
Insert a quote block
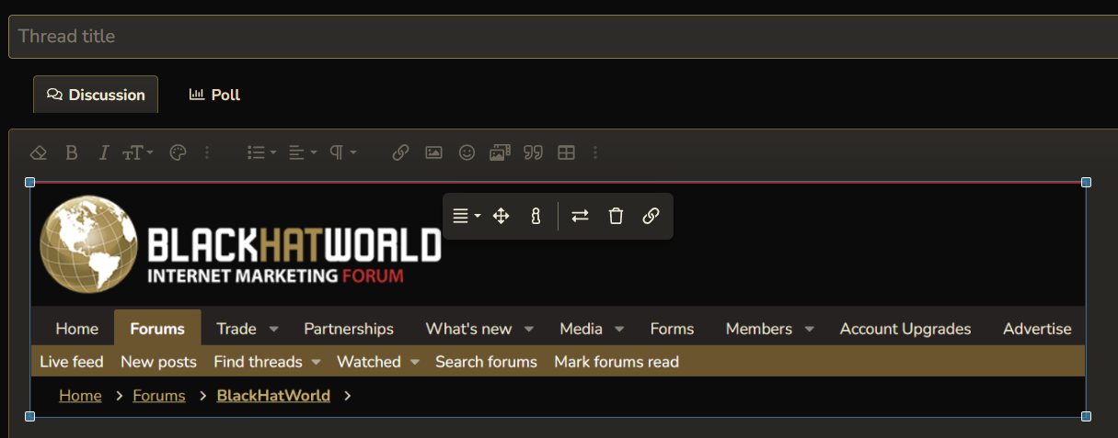coord(533,152)
